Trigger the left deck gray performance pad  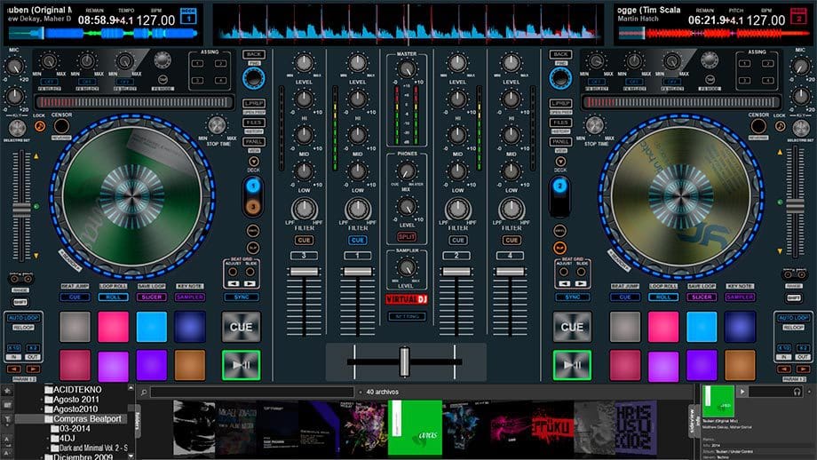(75, 327)
